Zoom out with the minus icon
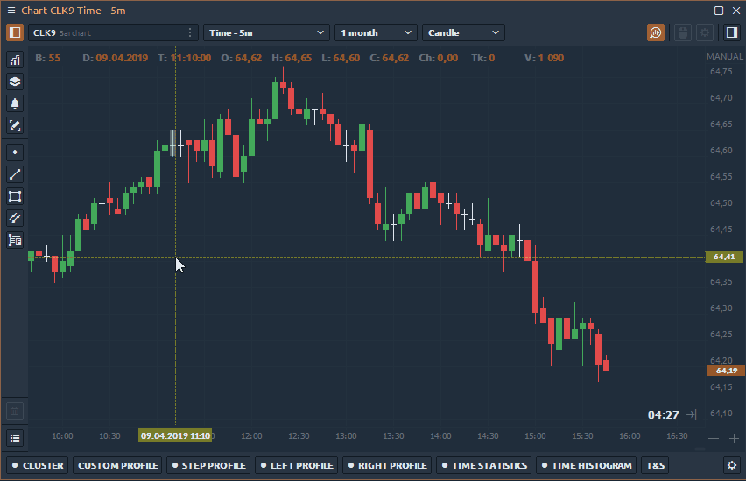The width and height of the screenshot is (746, 481). pos(714,439)
